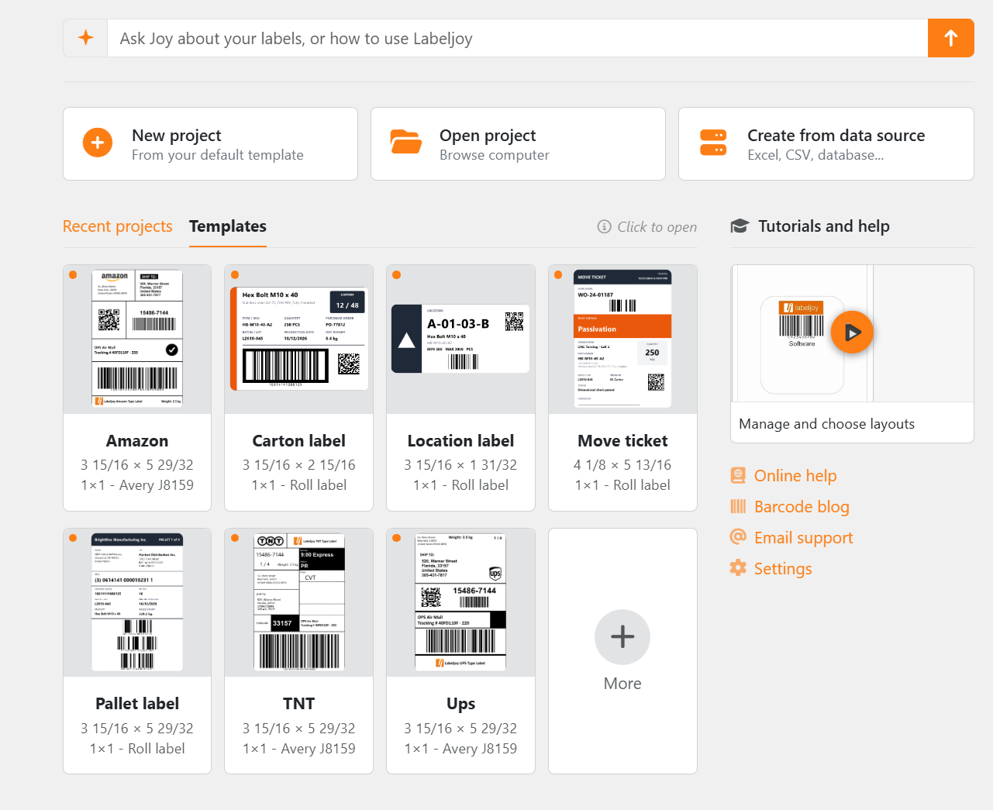Open the Carton label template thumbnail
The width and height of the screenshot is (993, 810).
(x=299, y=340)
